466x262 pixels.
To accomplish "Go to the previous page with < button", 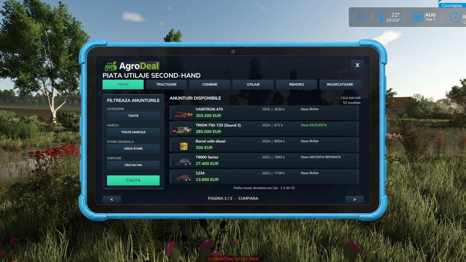I will (x=111, y=199).
